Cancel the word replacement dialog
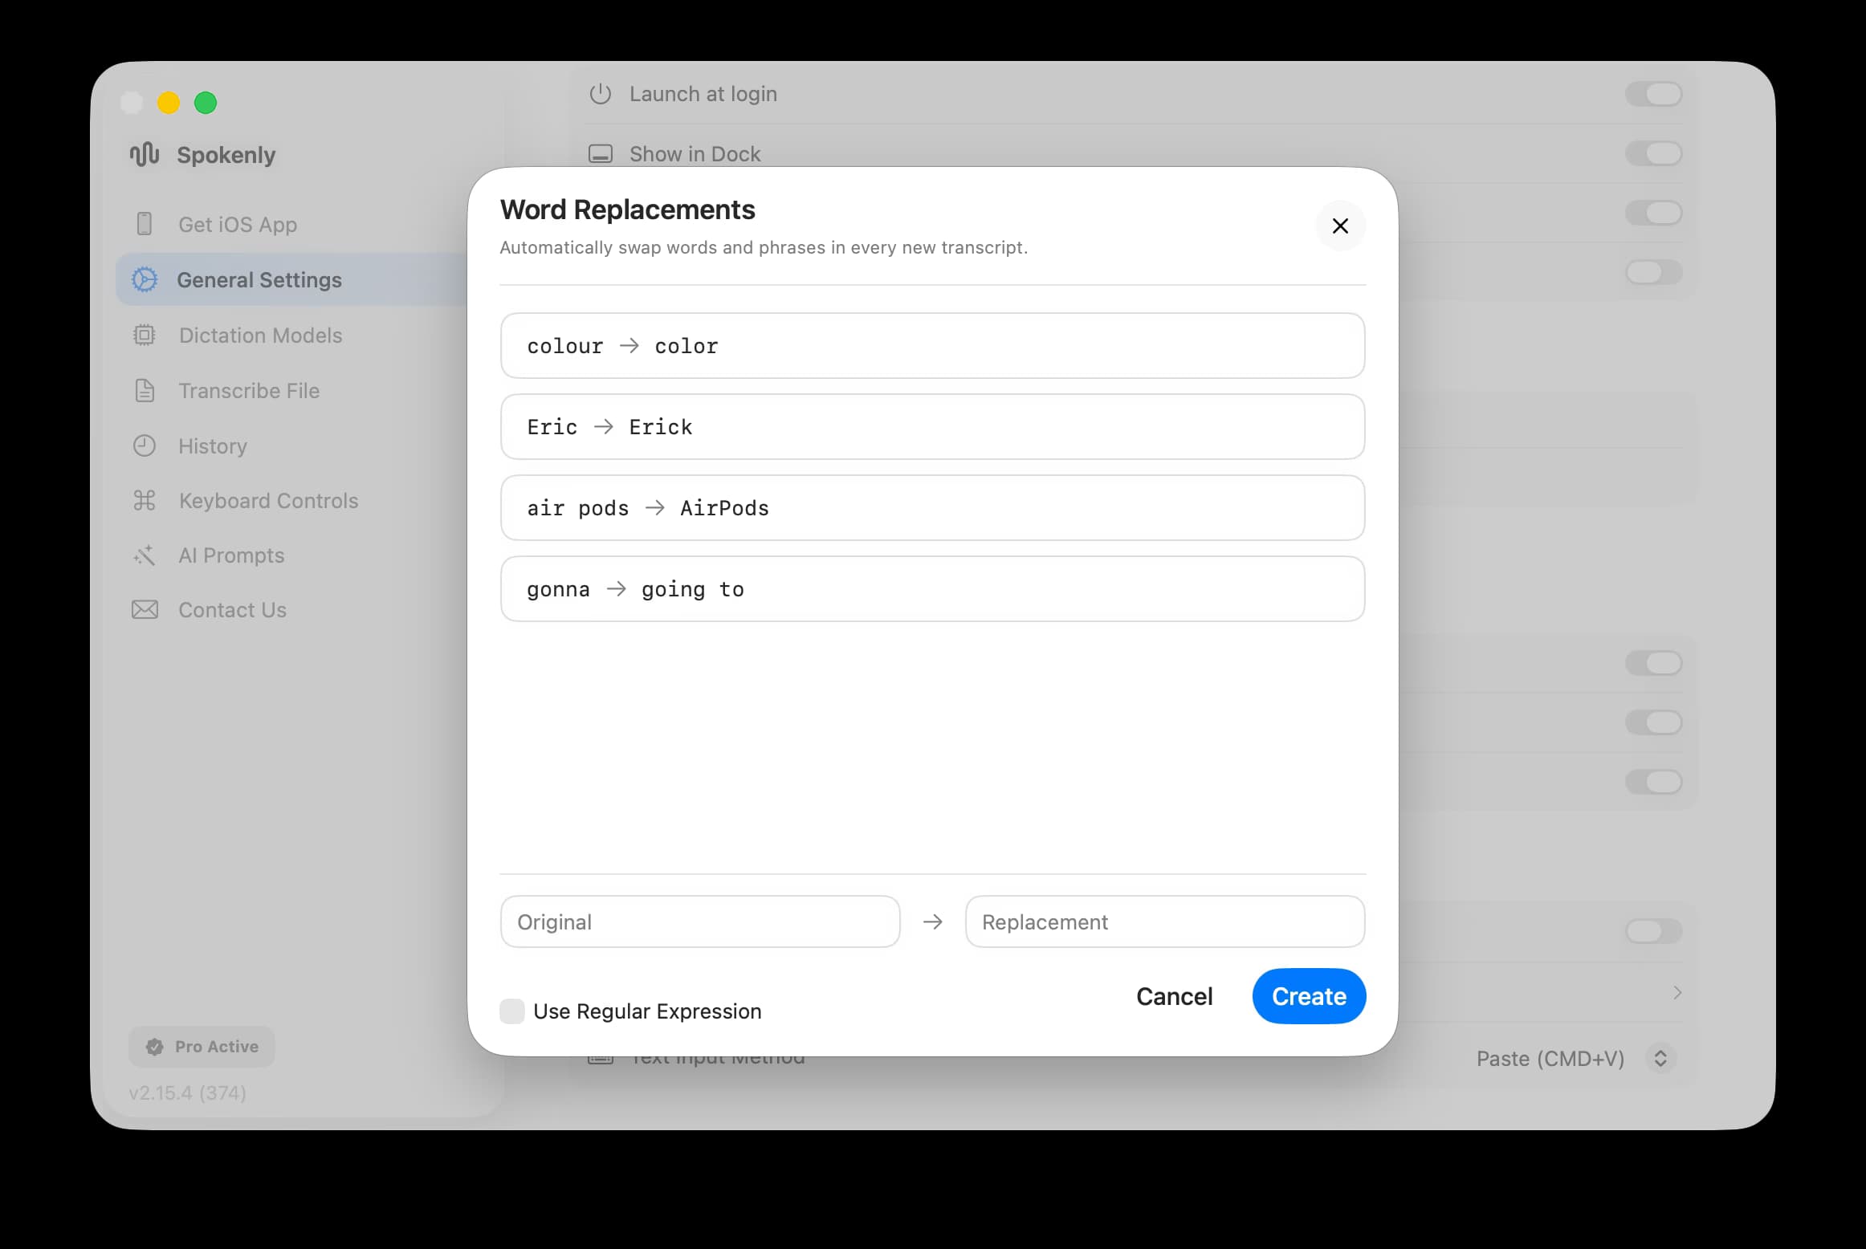 tap(1174, 996)
